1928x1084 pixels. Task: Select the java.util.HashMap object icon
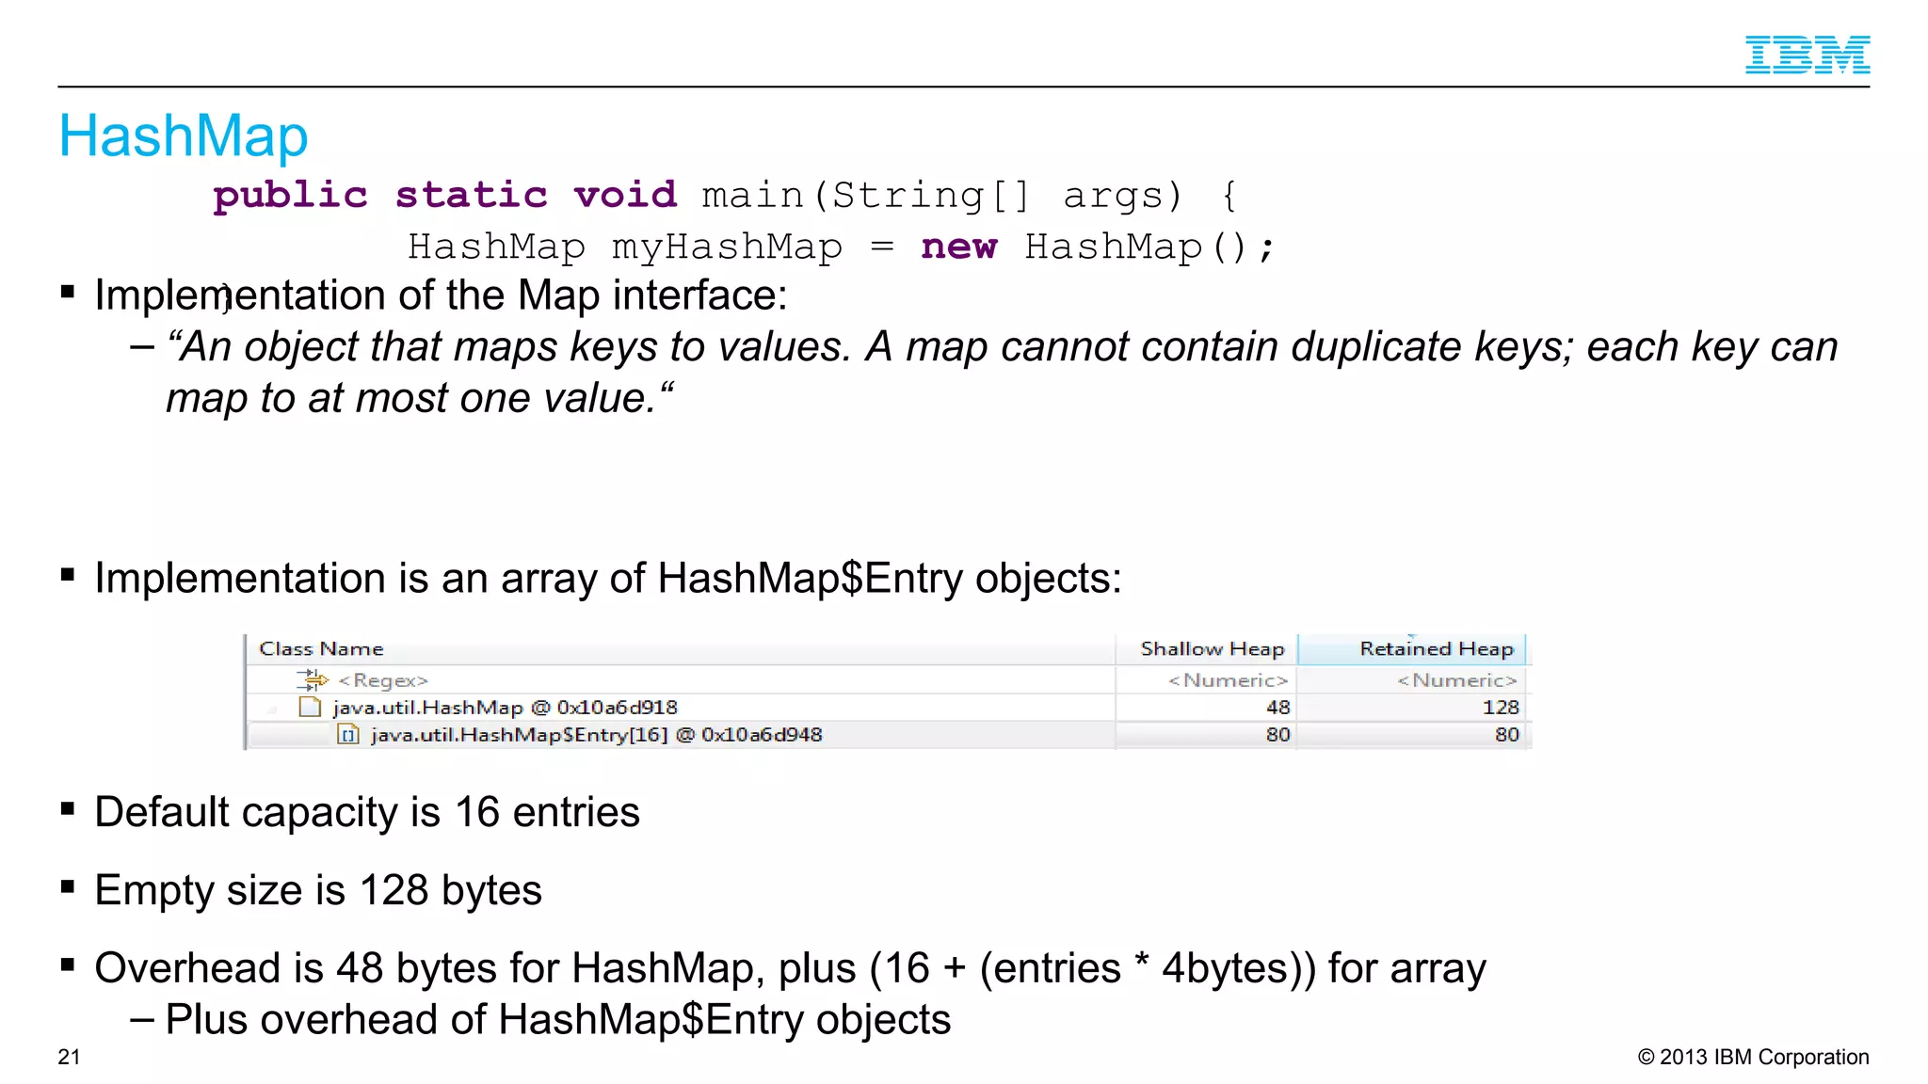click(x=310, y=707)
